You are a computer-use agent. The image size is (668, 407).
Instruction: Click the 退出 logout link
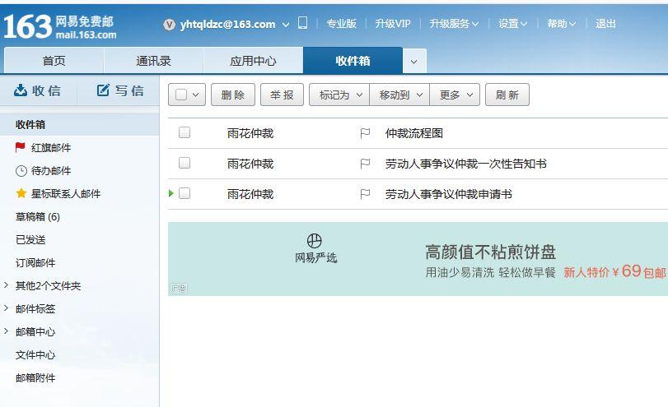point(605,24)
